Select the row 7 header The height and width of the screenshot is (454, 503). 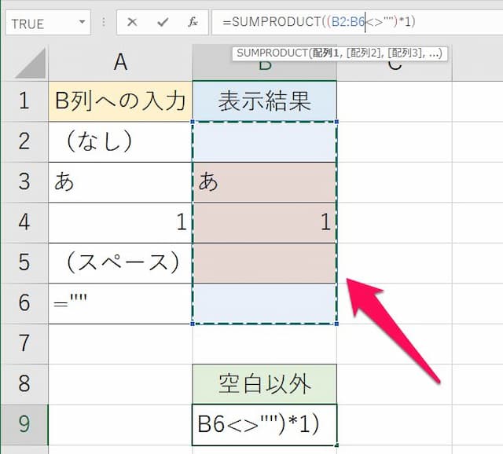[x=24, y=344]
